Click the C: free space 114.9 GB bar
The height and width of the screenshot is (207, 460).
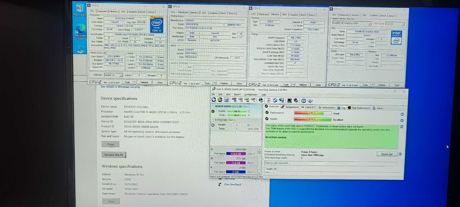(x=236, y=154)
